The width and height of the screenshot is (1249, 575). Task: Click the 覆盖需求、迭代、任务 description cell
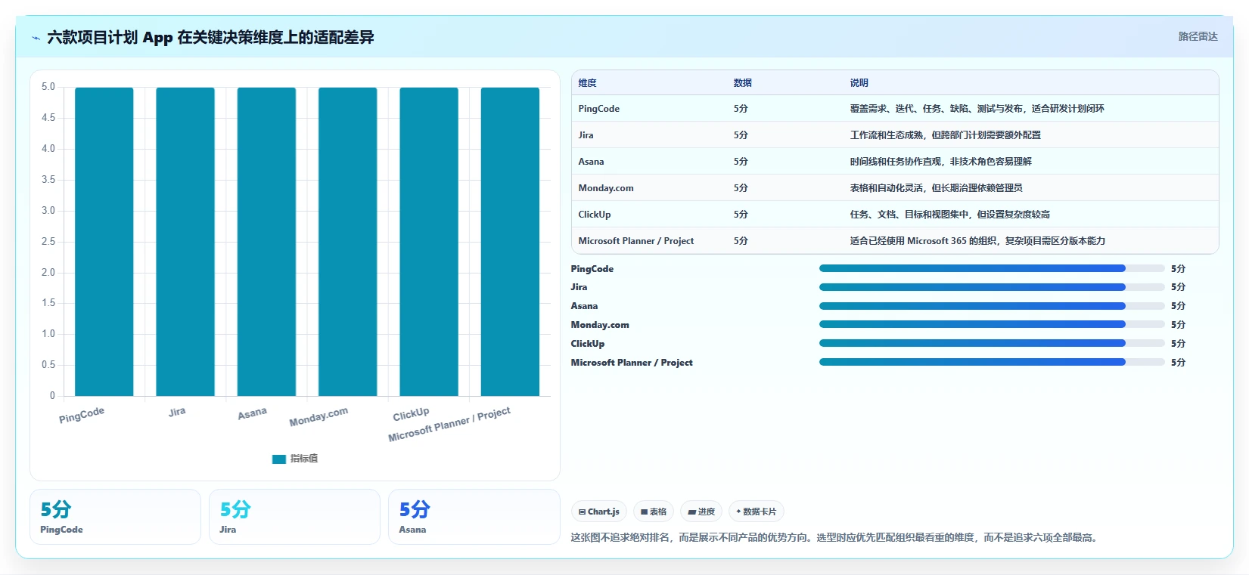[977, 109]
